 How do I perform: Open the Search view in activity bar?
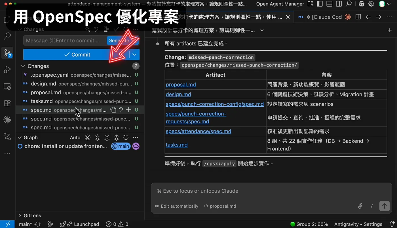pyautogui.click(x=7, y=36)
